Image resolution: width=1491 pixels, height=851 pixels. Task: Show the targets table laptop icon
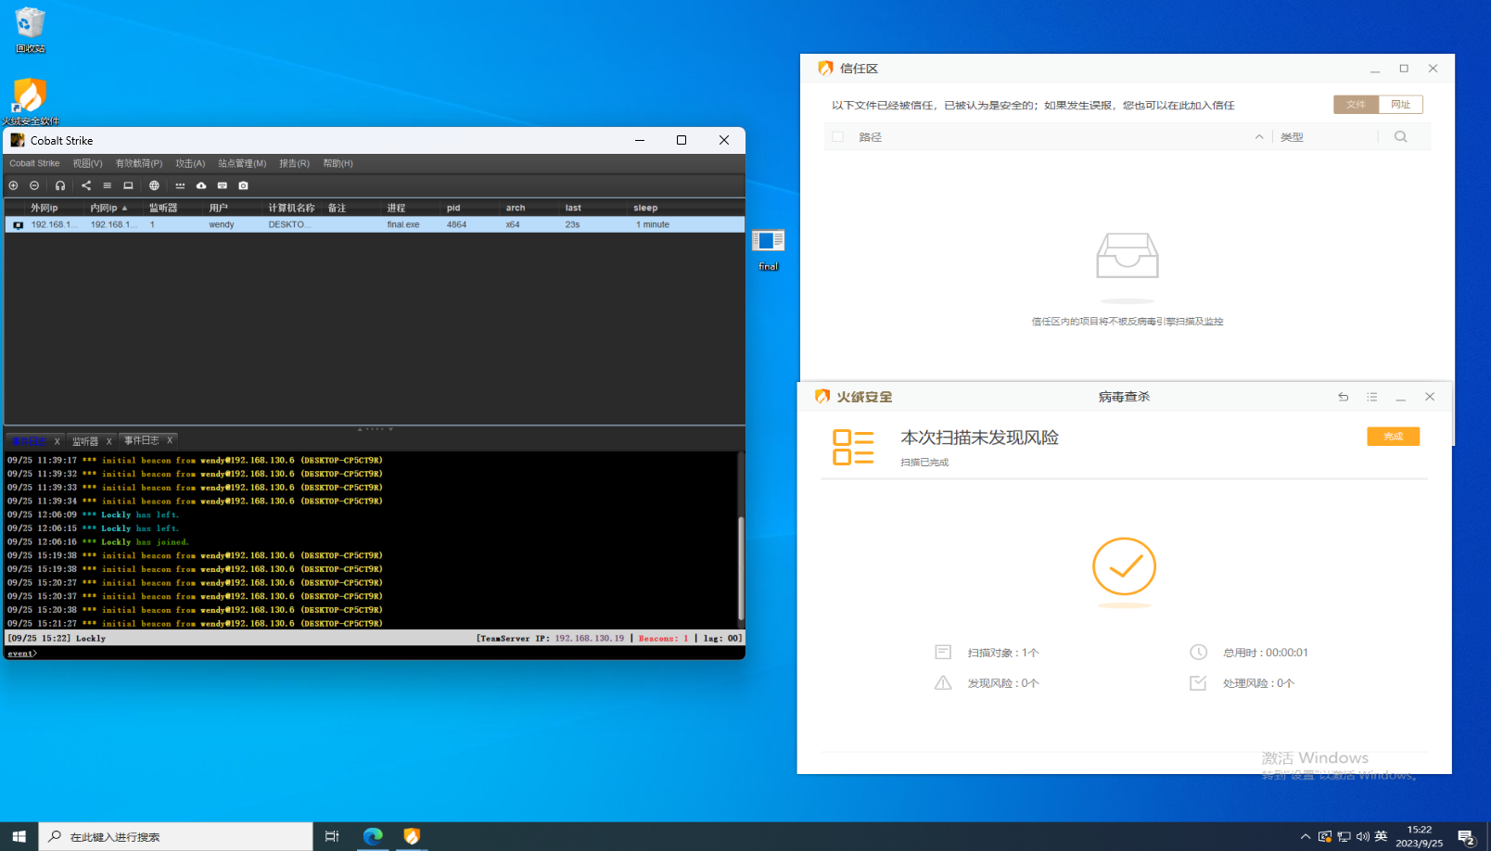(129, 185)
